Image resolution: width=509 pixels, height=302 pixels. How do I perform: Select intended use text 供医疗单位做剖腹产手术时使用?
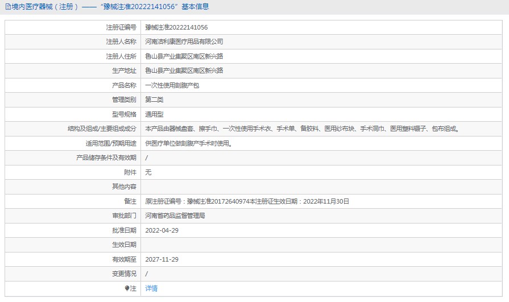coord(189,143)
